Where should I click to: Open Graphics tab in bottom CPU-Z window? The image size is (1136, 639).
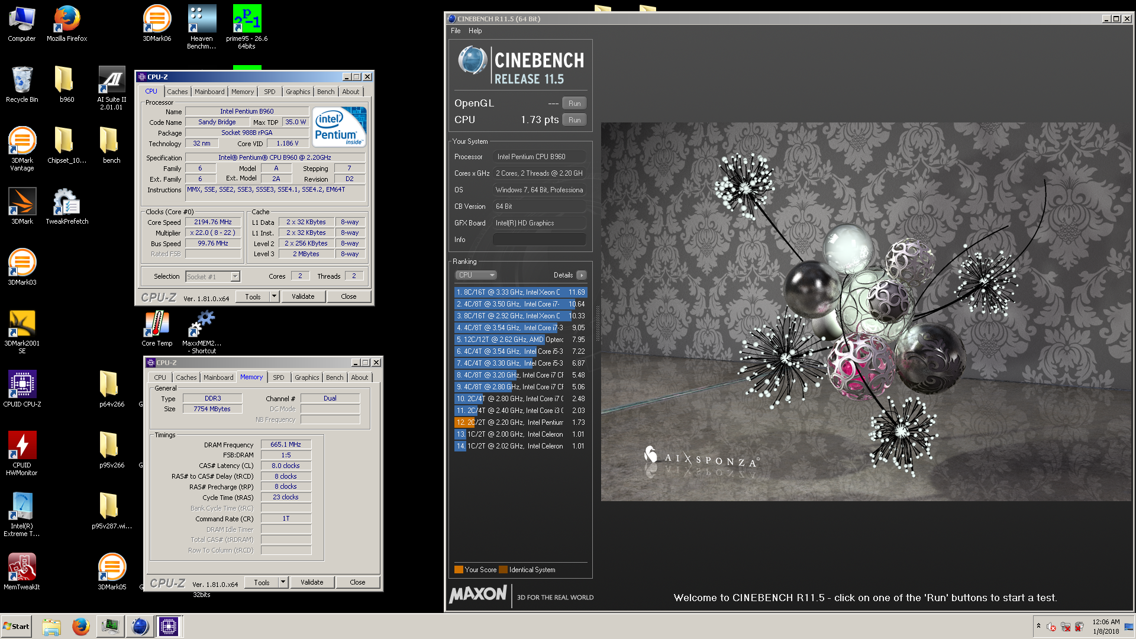(x=306, y=377)
